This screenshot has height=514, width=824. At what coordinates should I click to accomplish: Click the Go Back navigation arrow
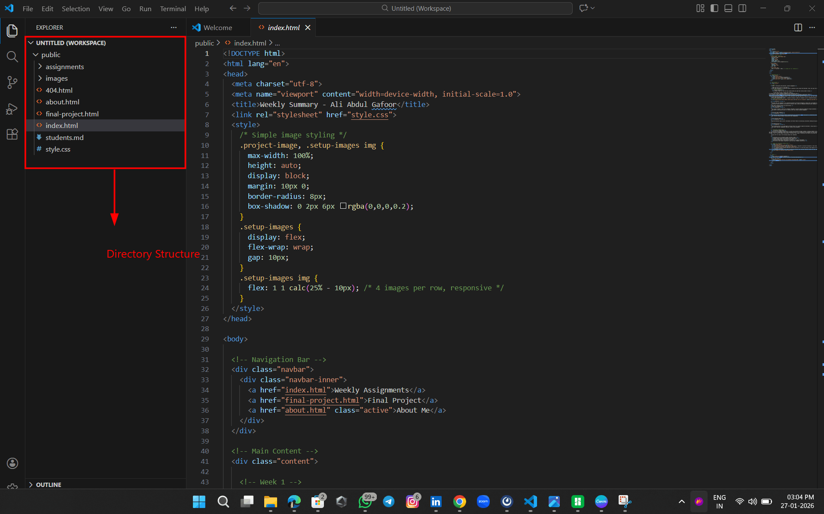pyautogui.click(x=233, y=8)
